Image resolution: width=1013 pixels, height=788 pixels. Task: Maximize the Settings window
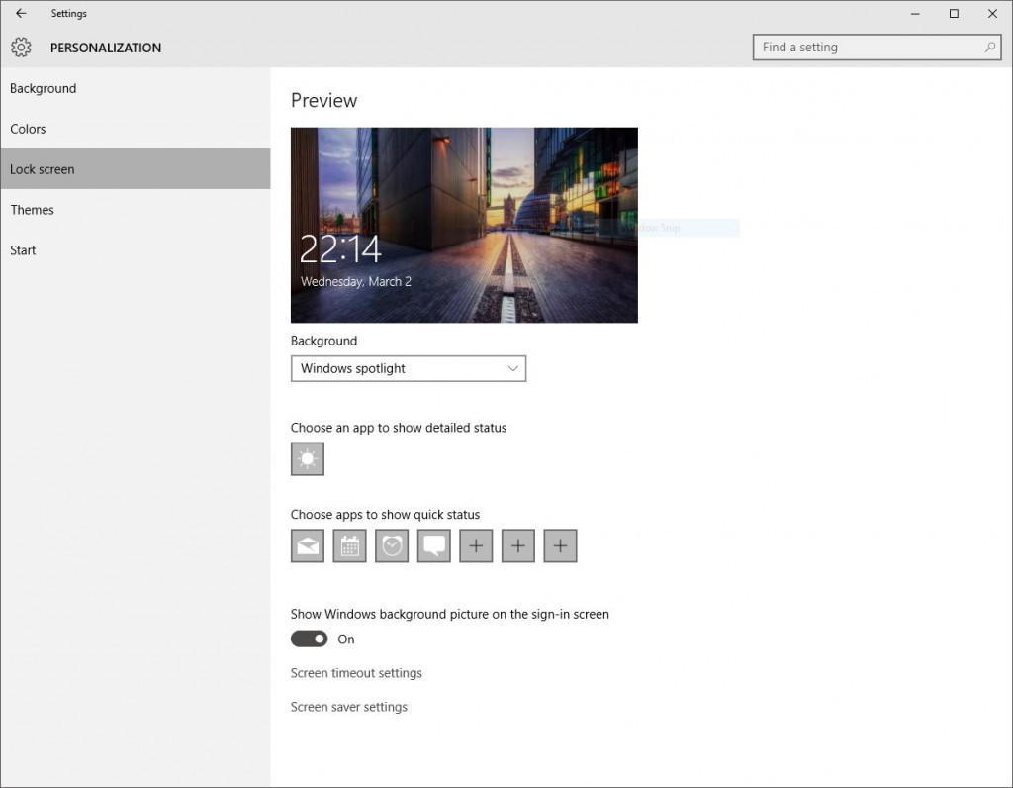tap(954, 13)
